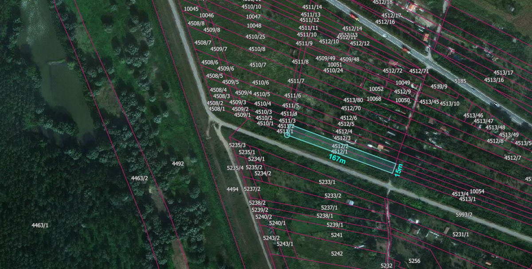
Task: Select parcel labeled 10045
Action: [x=191, y=9]
